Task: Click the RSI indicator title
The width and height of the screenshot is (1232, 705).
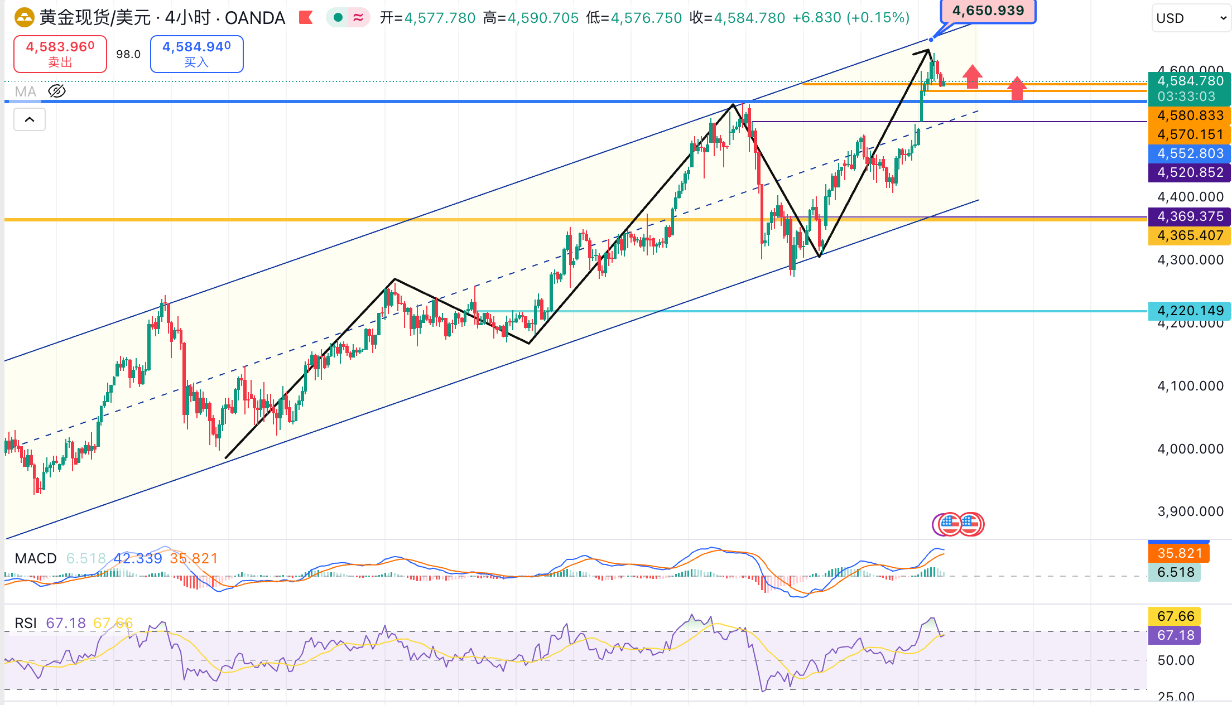Action: click(x=26, y=623)
